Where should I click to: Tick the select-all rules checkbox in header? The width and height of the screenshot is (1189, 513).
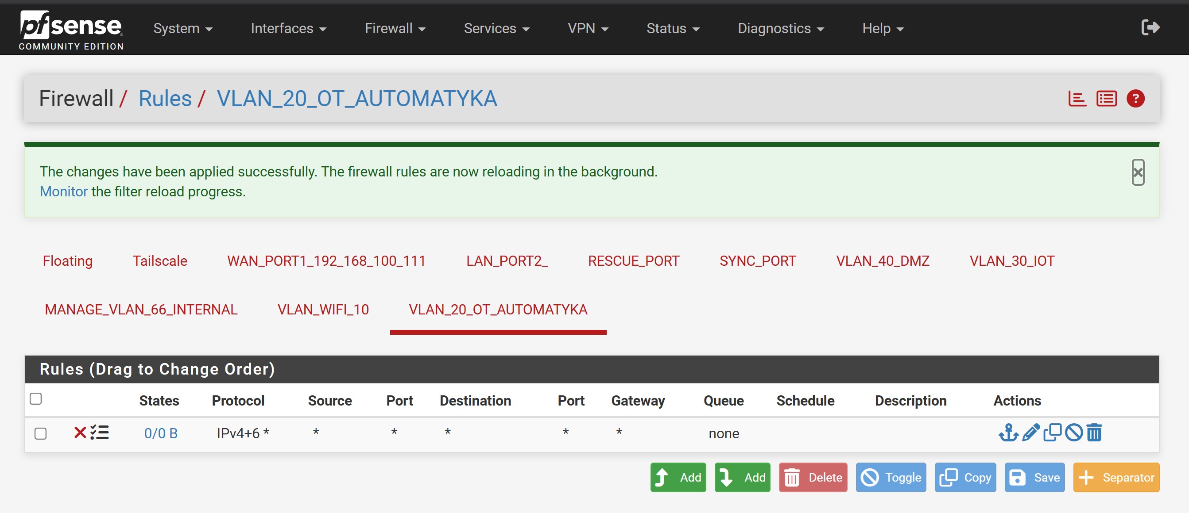pyautogui.click(x=35, y=399)
